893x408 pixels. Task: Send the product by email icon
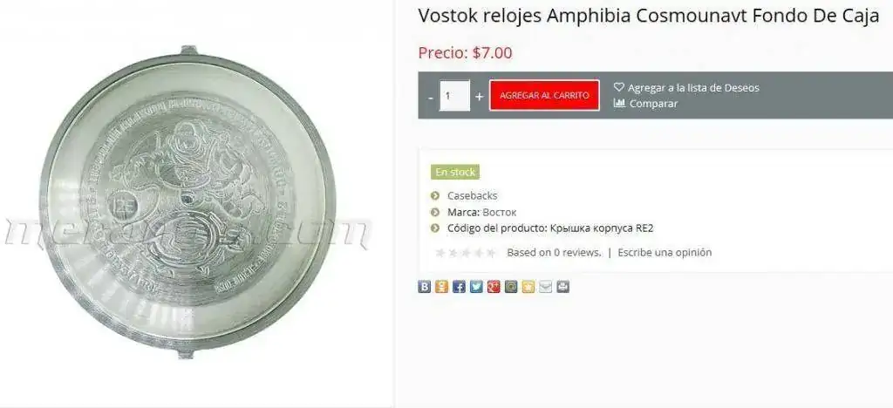[546, 287]
